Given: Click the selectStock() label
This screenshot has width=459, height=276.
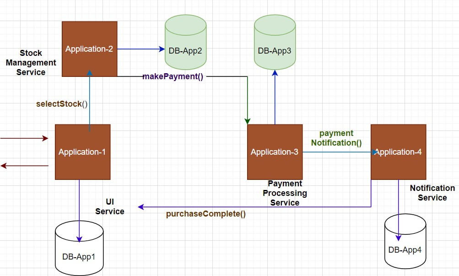Looking at the screenshot, I should 61,104.
